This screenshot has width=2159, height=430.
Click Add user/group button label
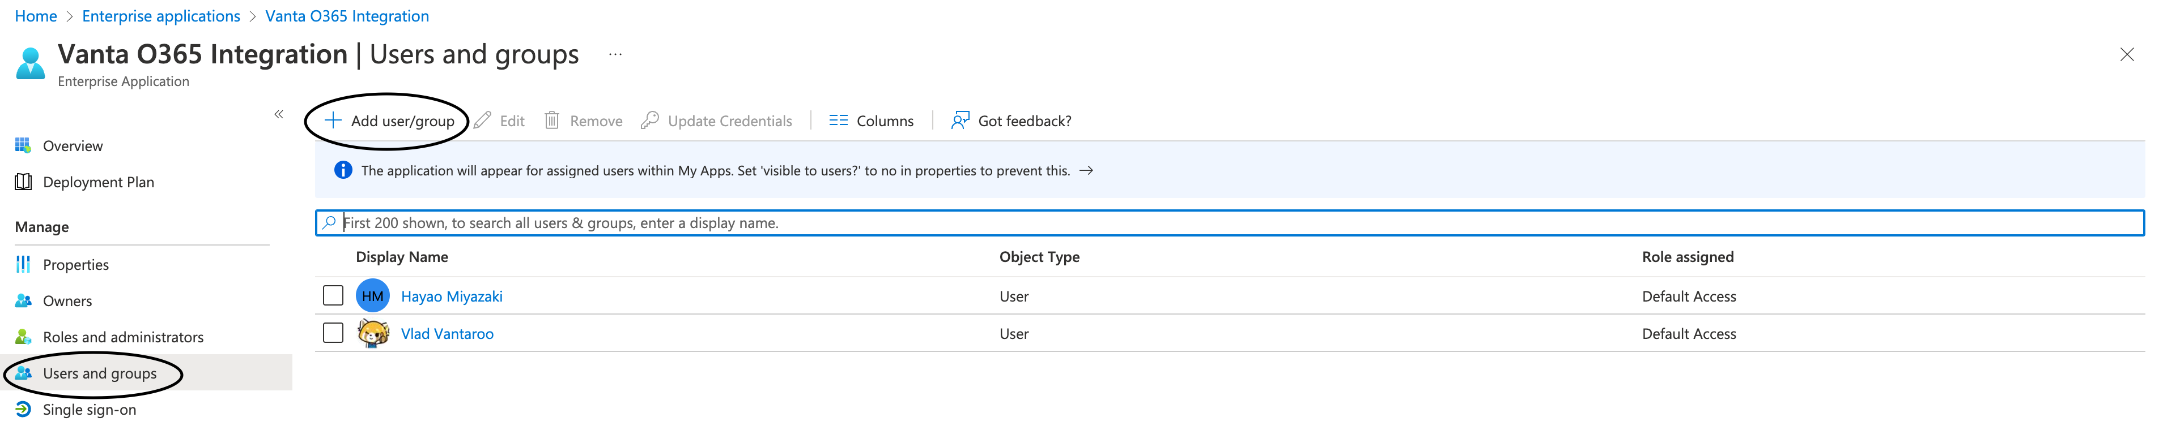coord(403,121)
